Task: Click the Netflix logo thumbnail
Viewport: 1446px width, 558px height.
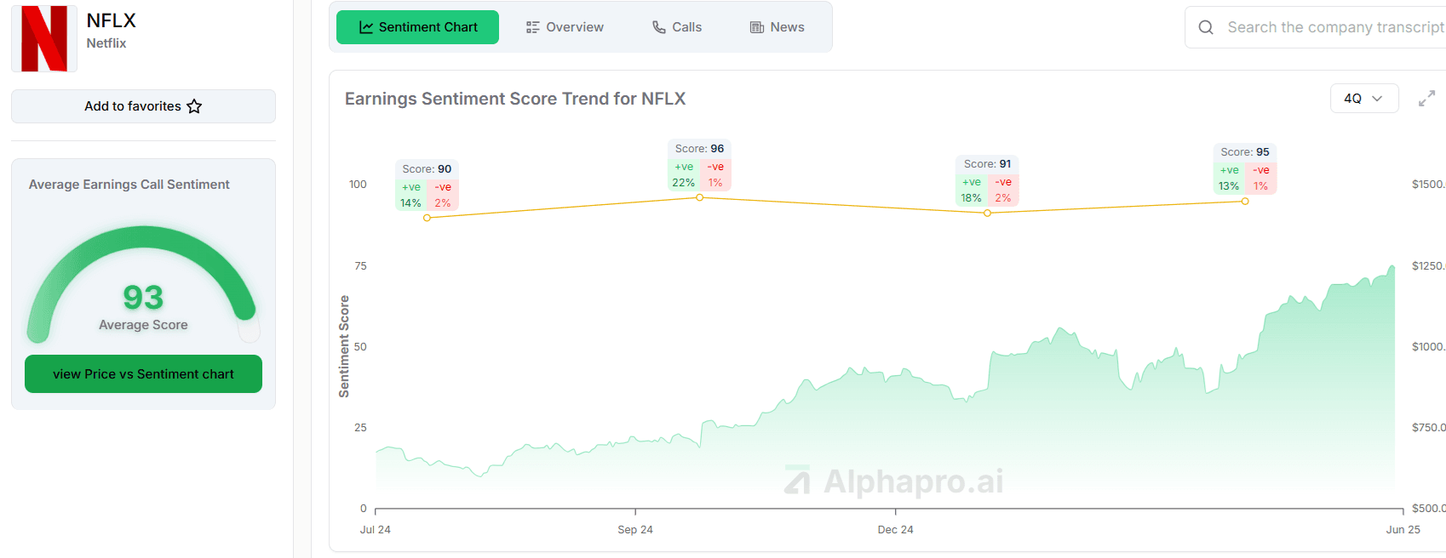Action: point(44,37)
